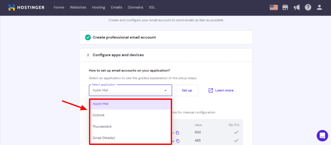
Task: Open the US flag language selector
Action: pos(274,7)
